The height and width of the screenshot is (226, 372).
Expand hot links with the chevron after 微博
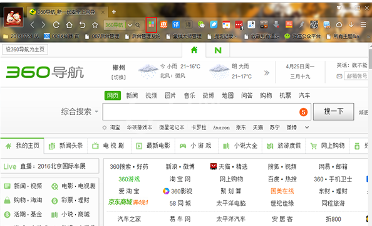pyautogui.click(x=307, y=127)
